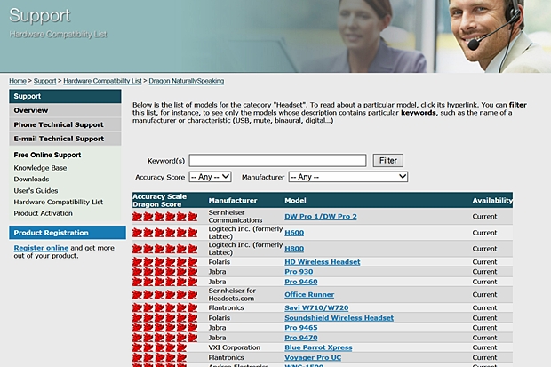This screenshot has height=367, width=551.
Task: Open Downloads sidebar link
Action: (31, 180)
